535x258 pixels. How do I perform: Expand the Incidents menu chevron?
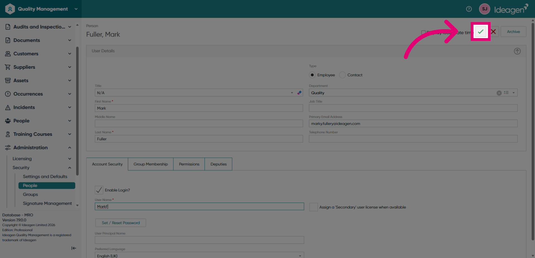70,107
